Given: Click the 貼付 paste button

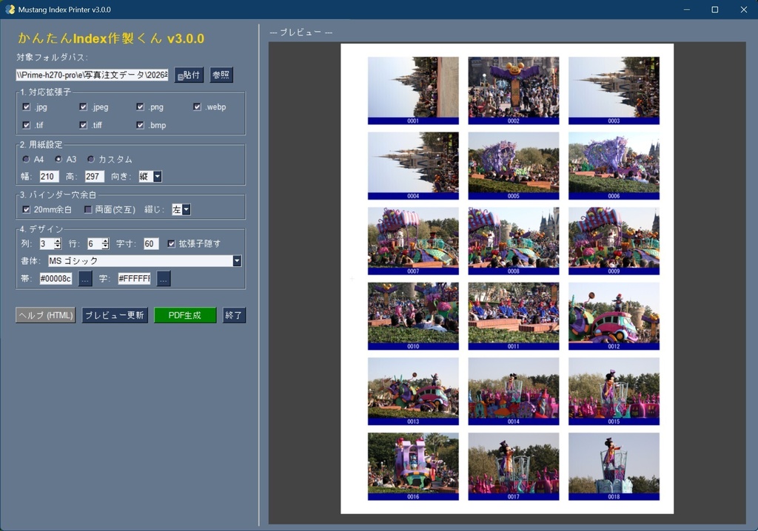Looking at the screenshot, I should pyautogui.click(x=189, y=75).
